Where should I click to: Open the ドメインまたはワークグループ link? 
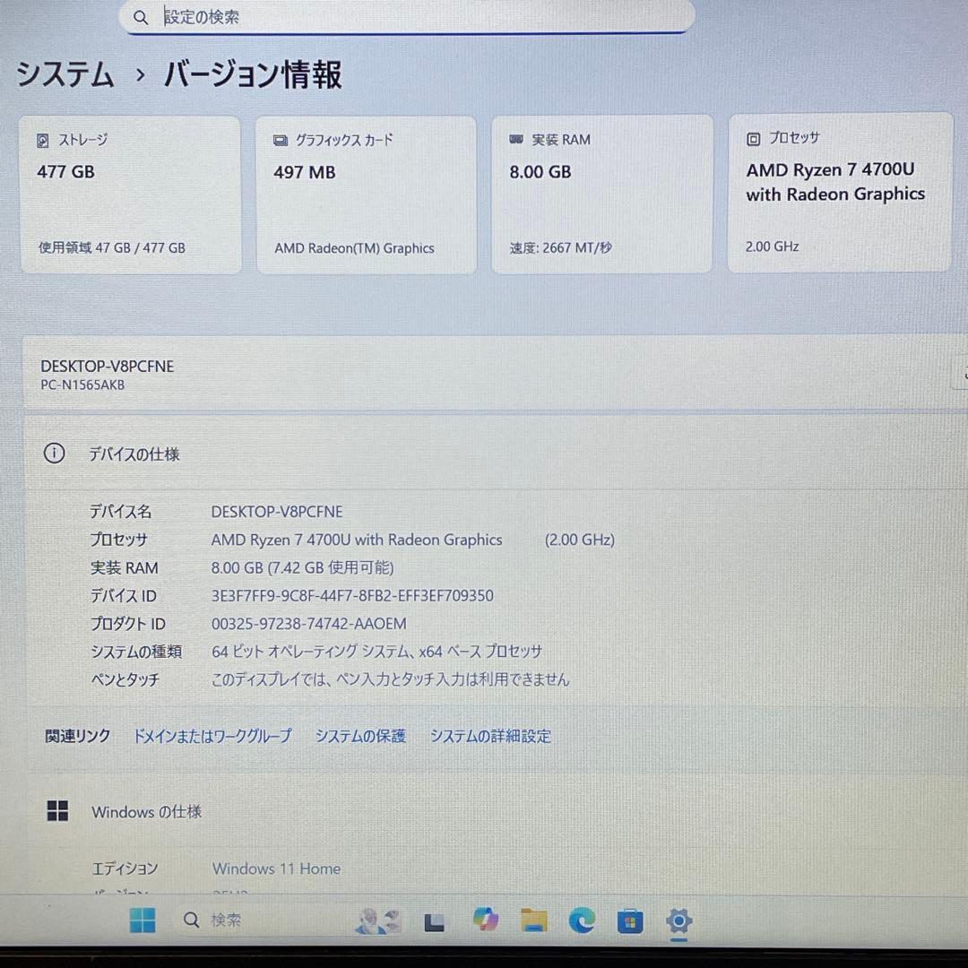click(212, 736)
